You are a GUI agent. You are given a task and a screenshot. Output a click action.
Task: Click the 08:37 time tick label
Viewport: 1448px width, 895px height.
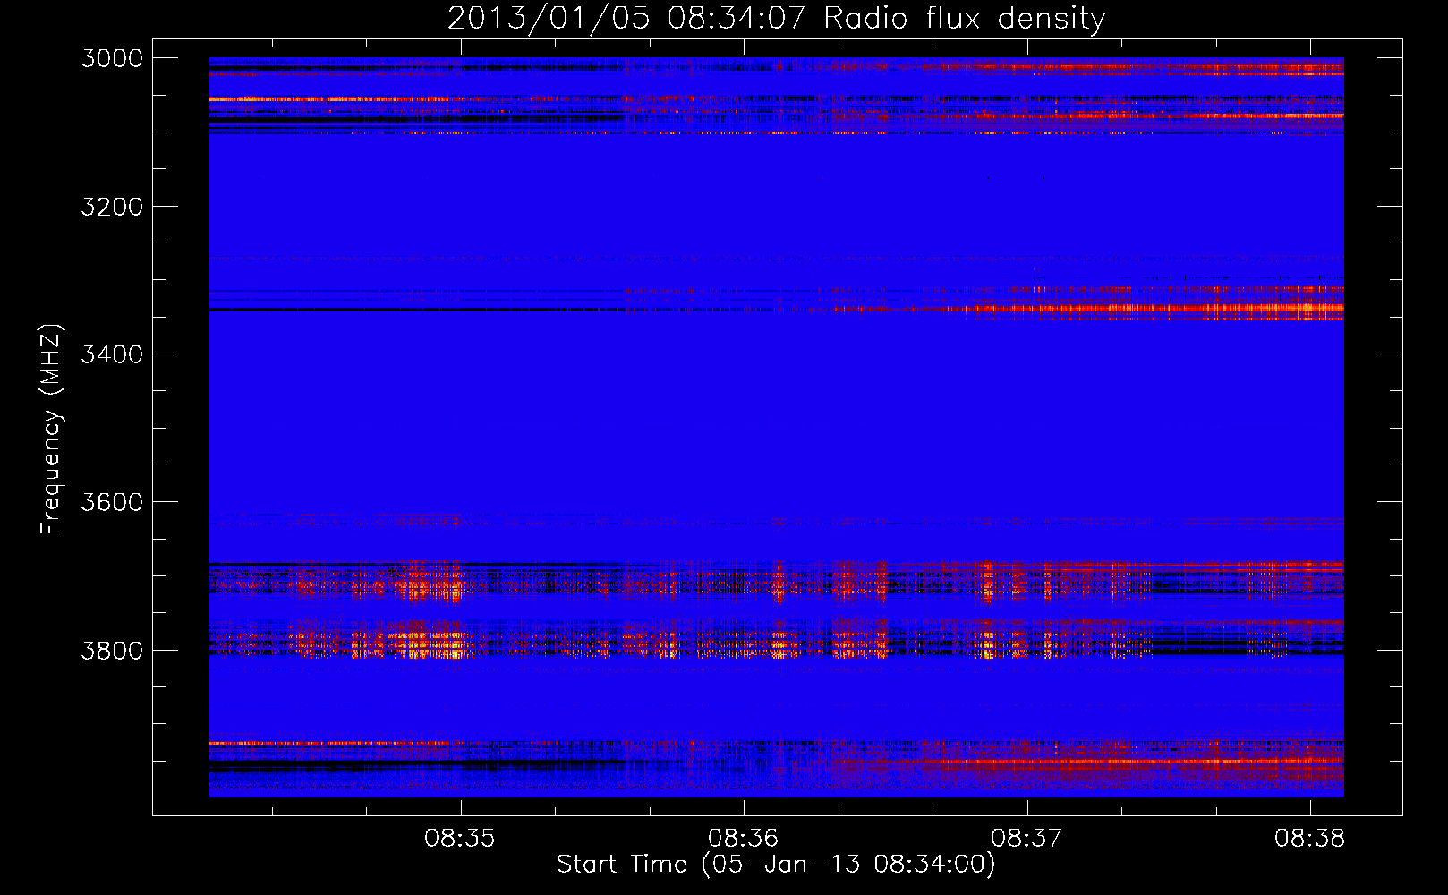pos(1026,839)
